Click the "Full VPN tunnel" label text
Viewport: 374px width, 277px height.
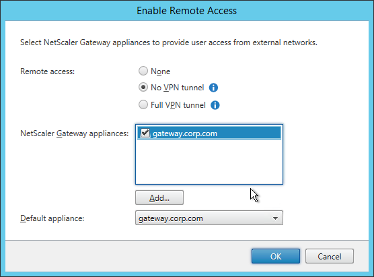click(x=178, y=105)
